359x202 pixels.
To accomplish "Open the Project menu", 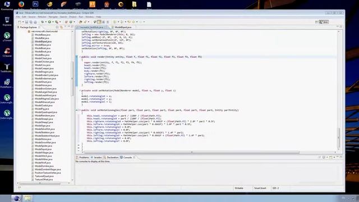I will (x=73, y=17).
